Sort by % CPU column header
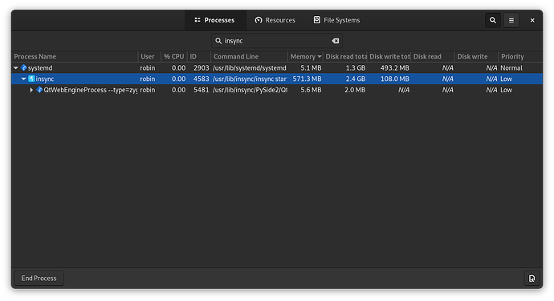Image resolution: width=554 pixels, height=301 pixels. (x=174, y=56)
